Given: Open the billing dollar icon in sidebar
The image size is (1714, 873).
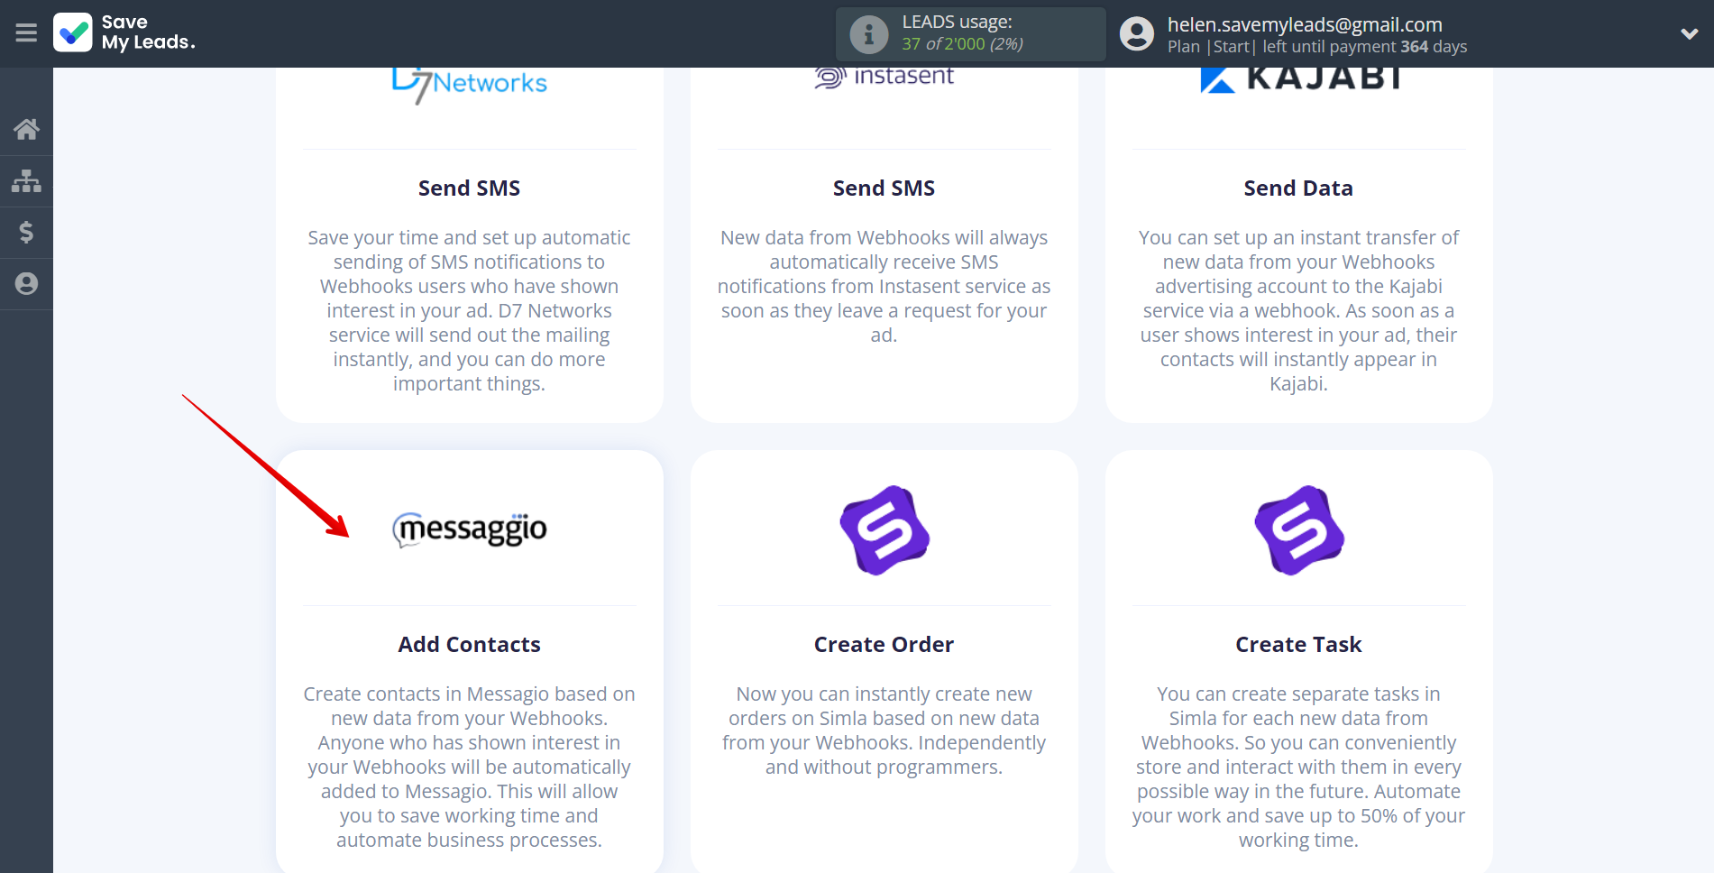Looking at the screenshot, I should (26, 233).
